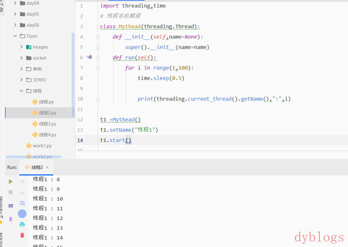
Task: Click the Pin Tab pushpin icon
Action: click(x=11, y=219)
